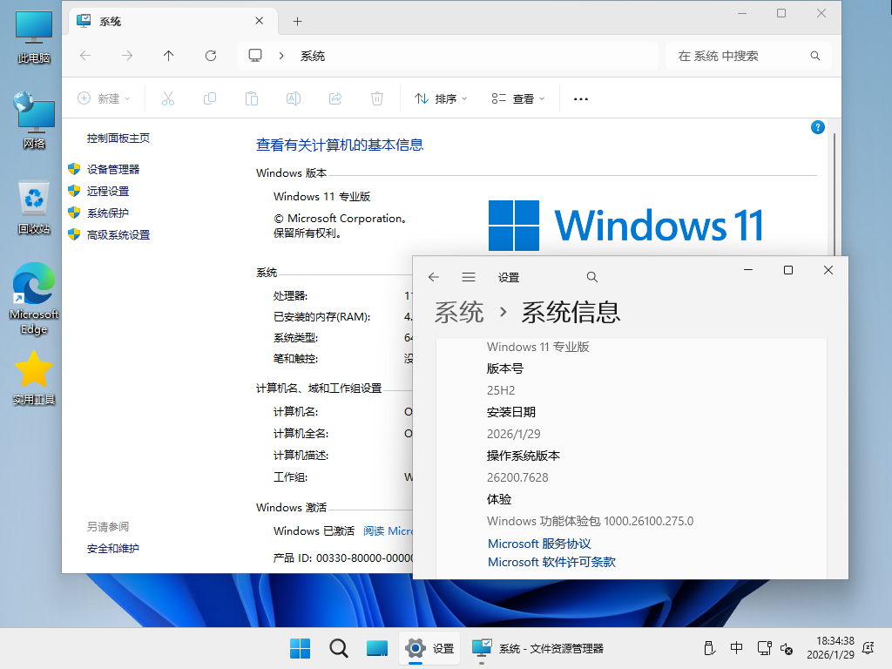The height and width of the screenshot is (669, 892).
Task: Select the Cut icon in Explorer toolbar
Action: point(168,98)
